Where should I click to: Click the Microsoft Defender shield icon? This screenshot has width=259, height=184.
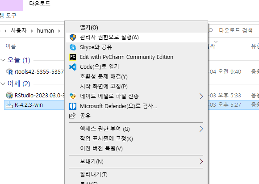click(73, 106)
